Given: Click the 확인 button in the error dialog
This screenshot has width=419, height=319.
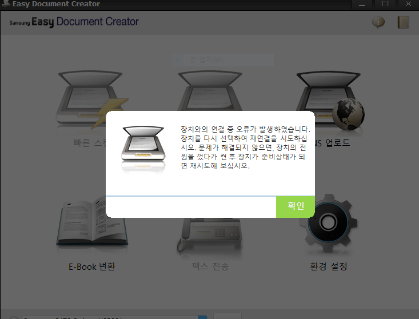Looking at the screenshot, I should (x=296, y=207).
